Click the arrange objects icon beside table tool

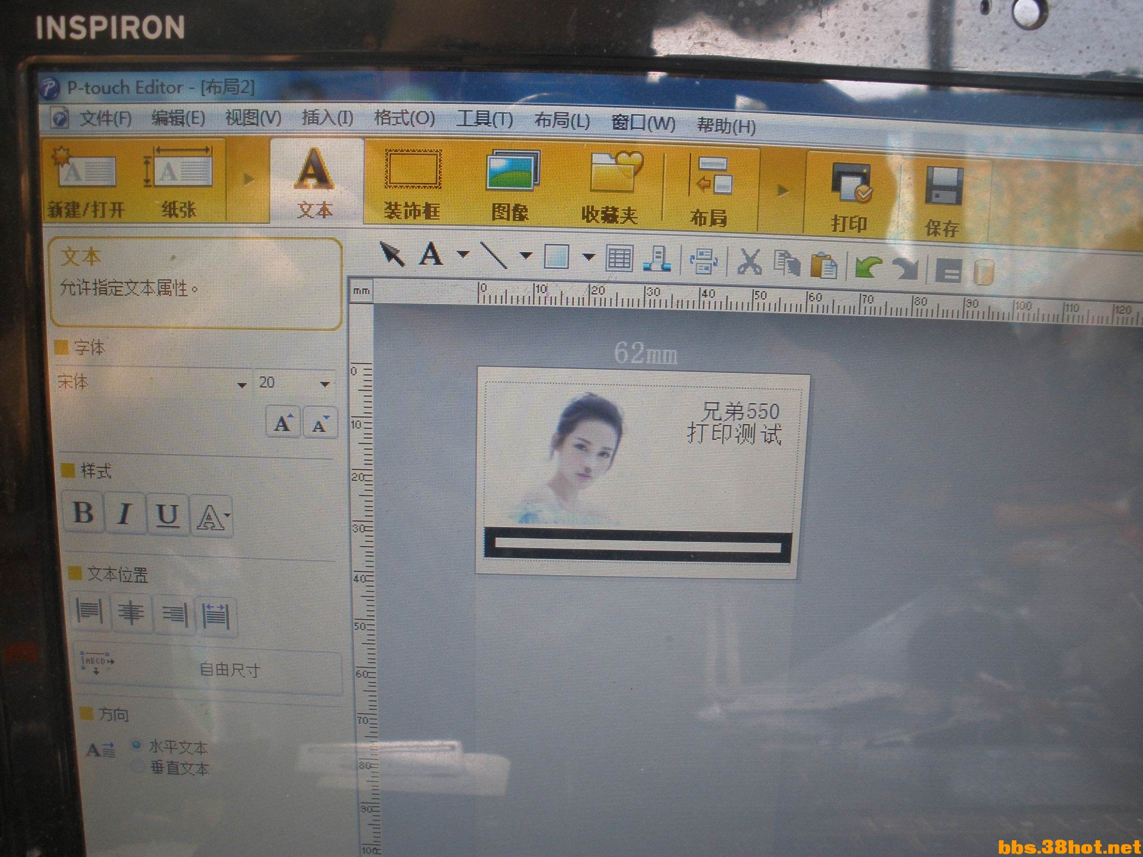click(656, 259)
